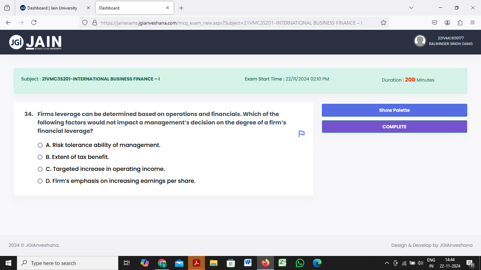Open the Firefox account icon
The width and height of the screenshot is (481, 270).
447,22
